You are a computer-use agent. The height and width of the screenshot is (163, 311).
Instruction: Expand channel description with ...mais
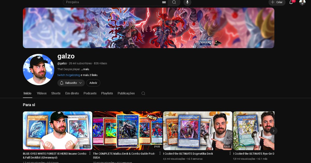[85, 69]
